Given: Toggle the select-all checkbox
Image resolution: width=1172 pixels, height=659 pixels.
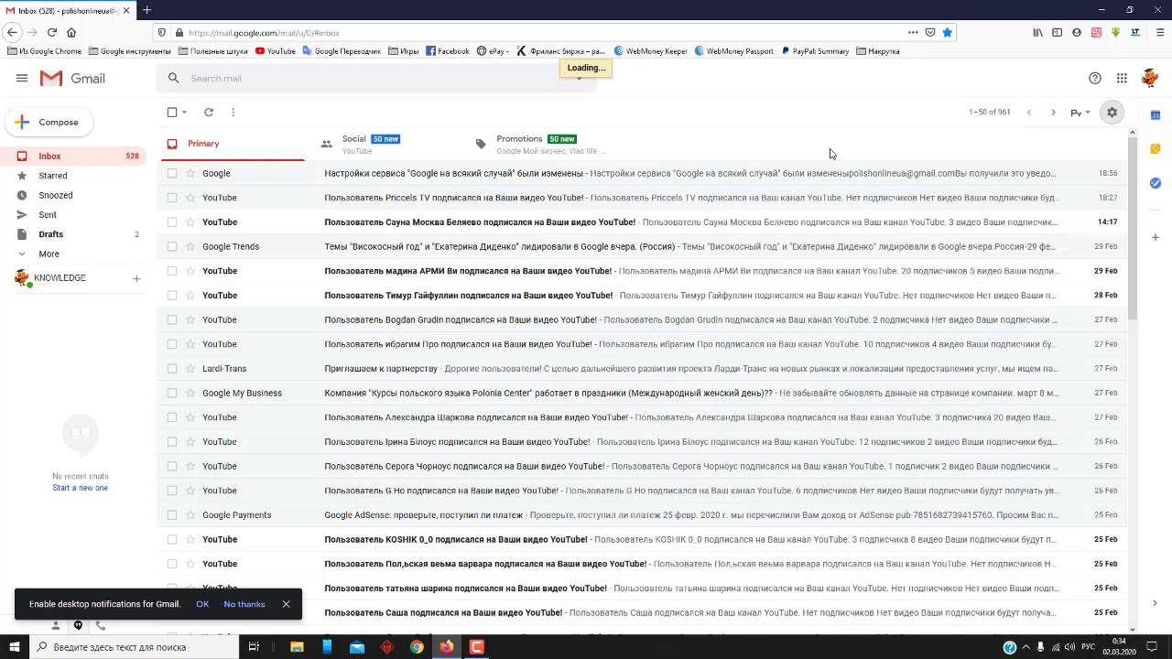Looking at the screenshot, I should 172,113.
